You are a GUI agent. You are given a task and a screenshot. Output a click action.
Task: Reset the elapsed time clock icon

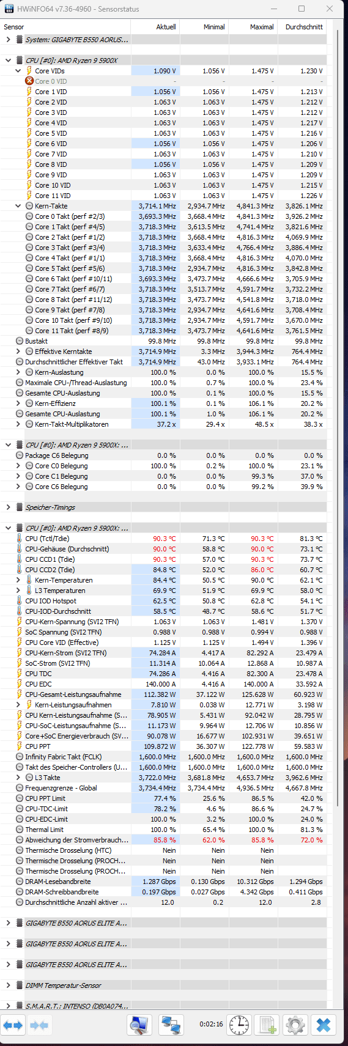click(x=239, y=1025)
